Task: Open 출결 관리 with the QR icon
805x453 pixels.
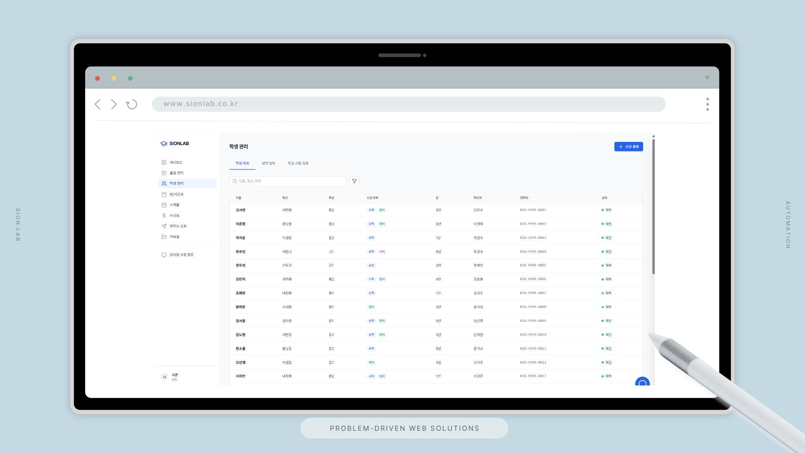Action: [176, 173]
